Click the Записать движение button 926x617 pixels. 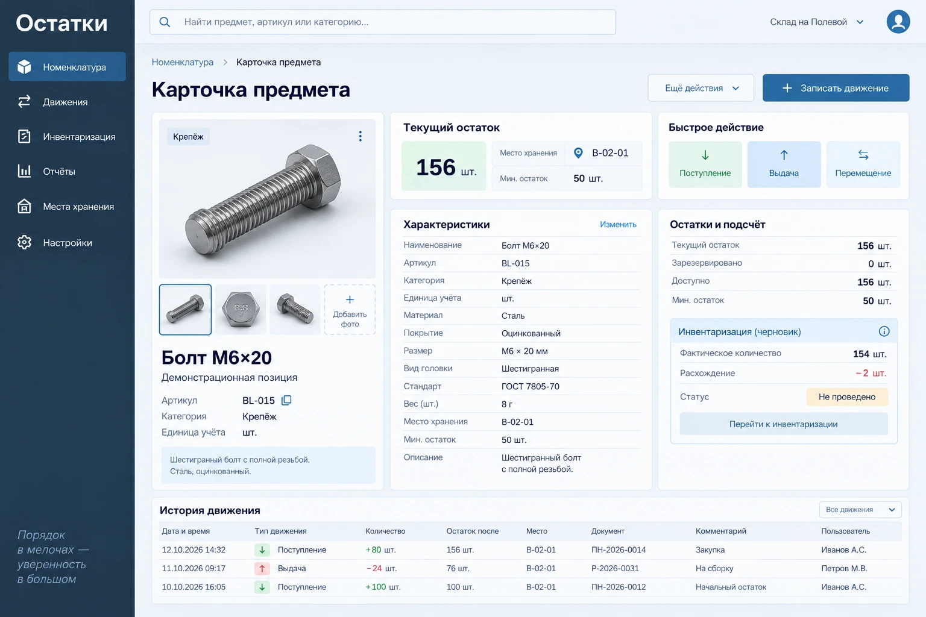[x=836, y=88]
